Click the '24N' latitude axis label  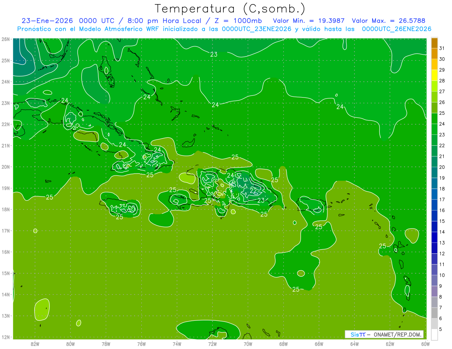tap(6, 82)
